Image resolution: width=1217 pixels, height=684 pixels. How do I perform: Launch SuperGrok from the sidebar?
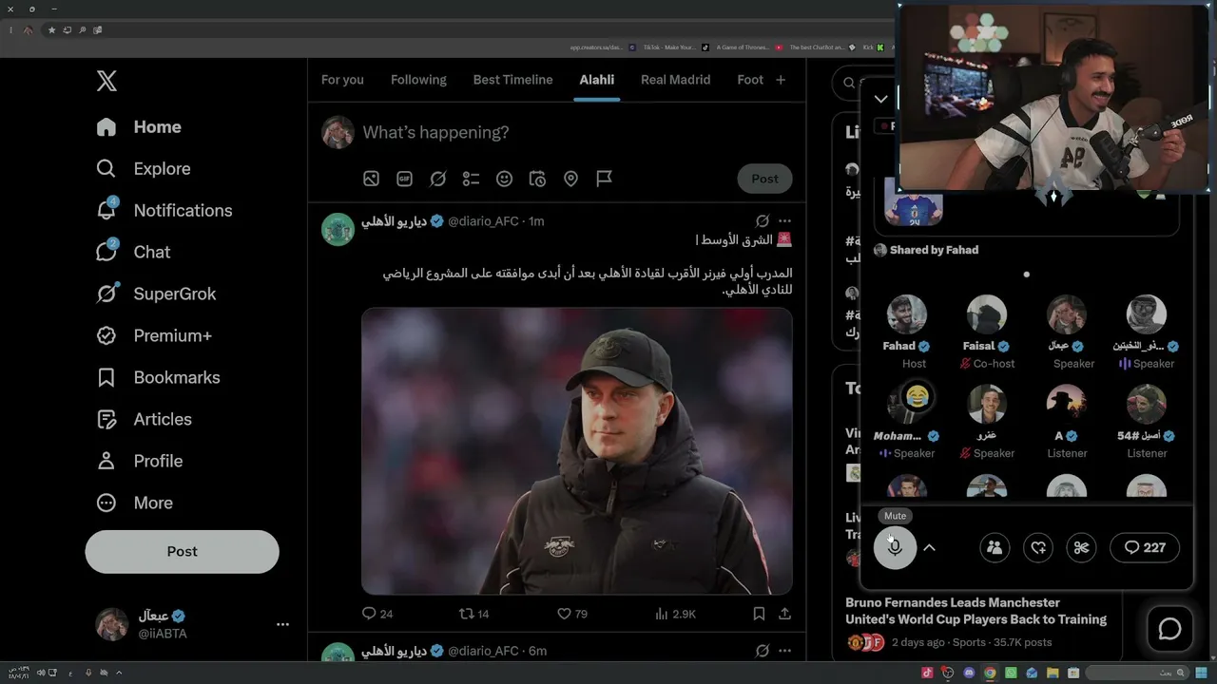coord(156,294)
